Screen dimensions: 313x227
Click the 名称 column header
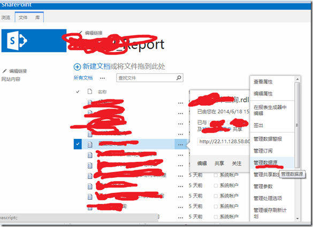point(102,92)
